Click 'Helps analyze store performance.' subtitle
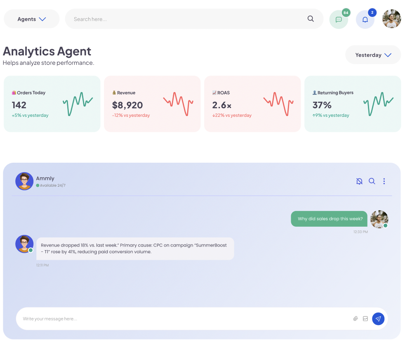The width and height of the screenshot is (405, 351). (x=49, y=63)
